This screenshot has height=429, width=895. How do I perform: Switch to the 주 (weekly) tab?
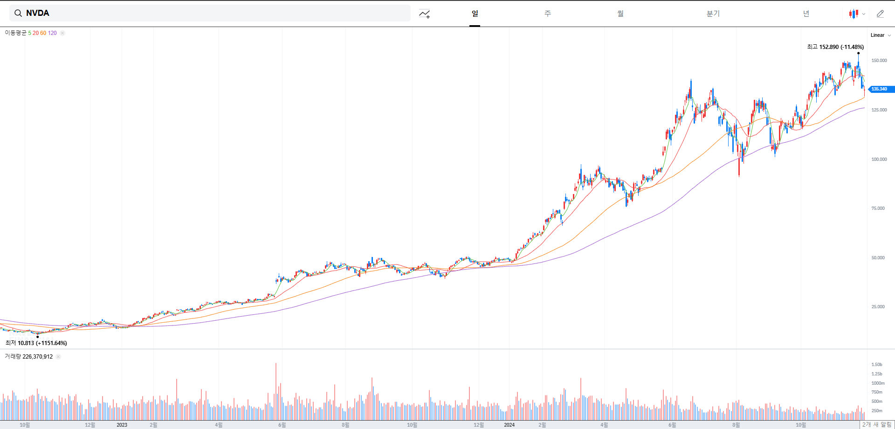pyautogui.click(x=548, y=14)
